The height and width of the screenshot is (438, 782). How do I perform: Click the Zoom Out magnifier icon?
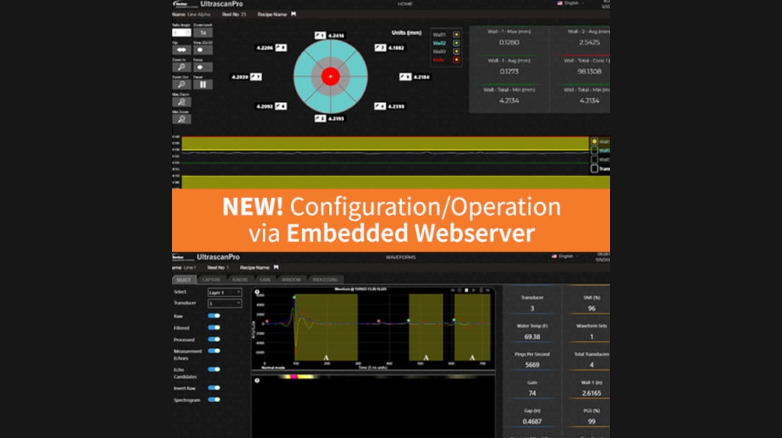pos(182,84)
